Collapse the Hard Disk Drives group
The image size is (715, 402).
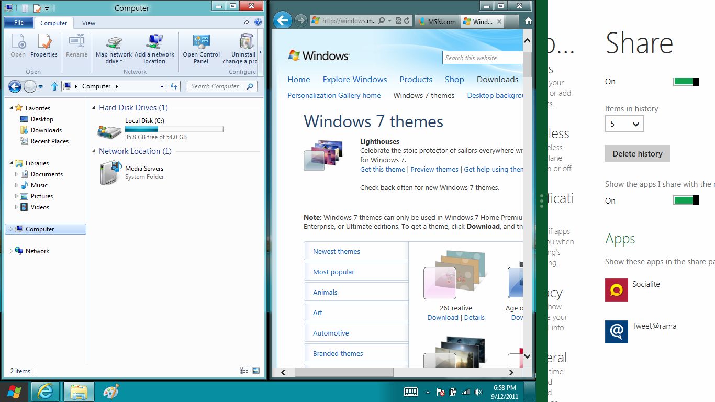click(94, 108)
